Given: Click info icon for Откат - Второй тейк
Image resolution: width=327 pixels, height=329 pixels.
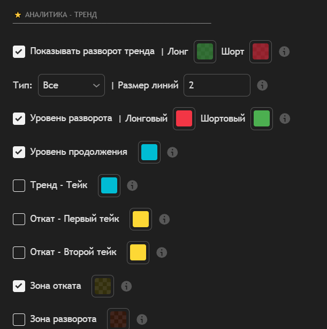Looking at the screenshot, I should tap(162, 252).
